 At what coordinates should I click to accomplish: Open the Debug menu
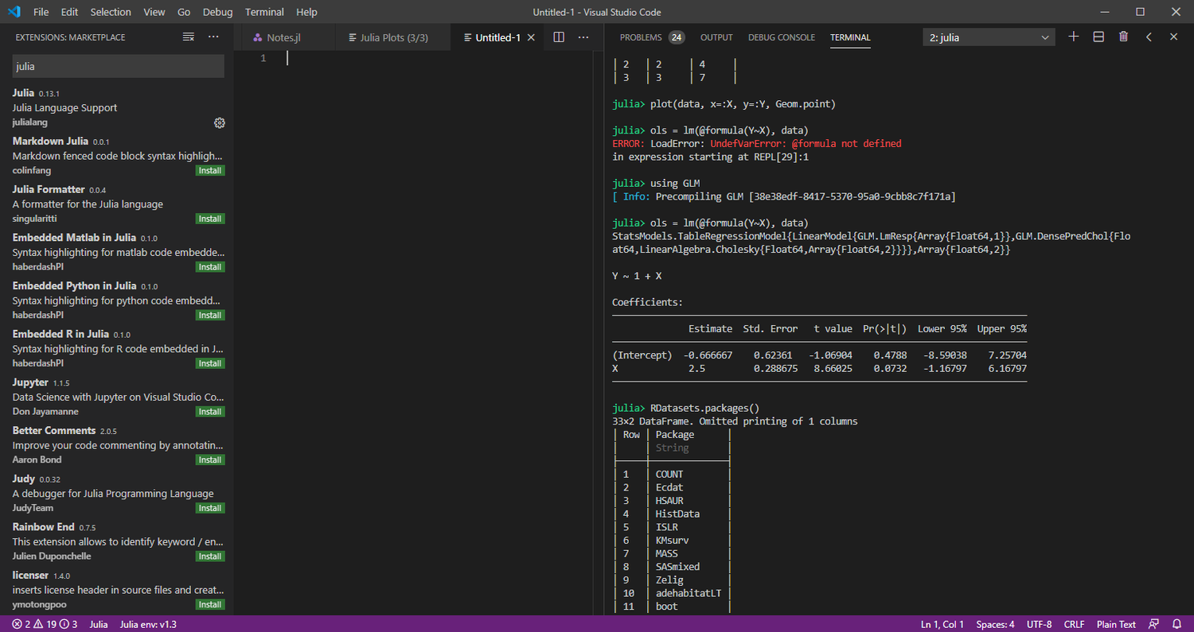(218, 12)
